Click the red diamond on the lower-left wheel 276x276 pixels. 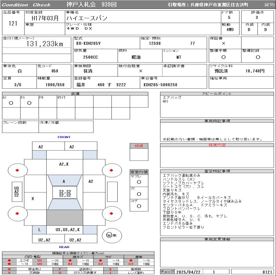[17, 214]
